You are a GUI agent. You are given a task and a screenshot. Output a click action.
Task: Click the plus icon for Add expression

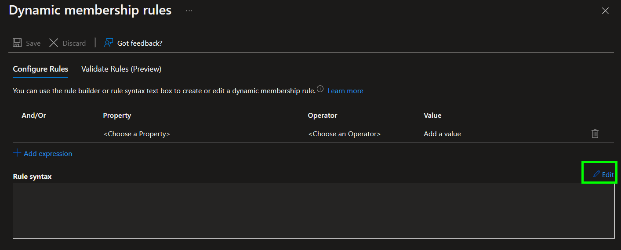tap(17, 153)
